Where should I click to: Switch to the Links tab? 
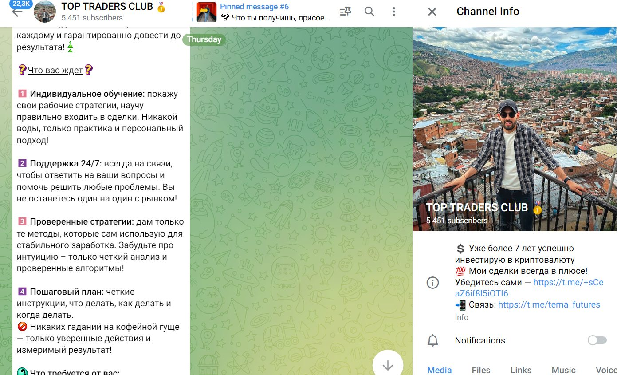[x=521, y=370]
